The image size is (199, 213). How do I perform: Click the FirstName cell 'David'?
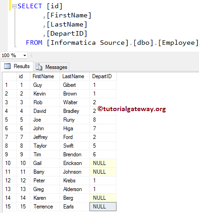[45, 111]
